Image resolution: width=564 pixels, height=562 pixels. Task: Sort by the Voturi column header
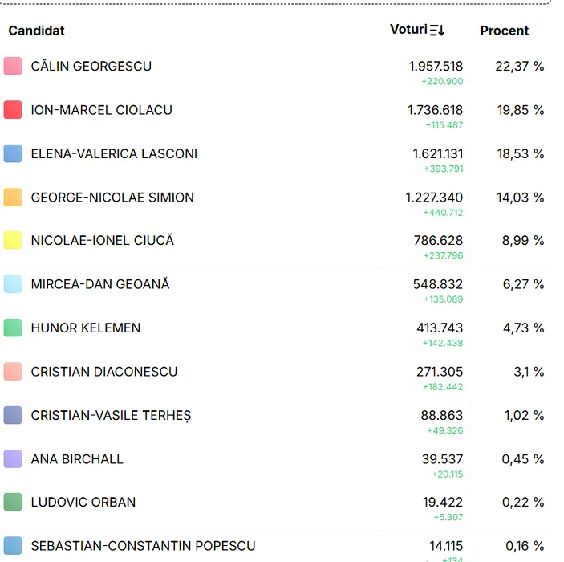pos(408,30)
